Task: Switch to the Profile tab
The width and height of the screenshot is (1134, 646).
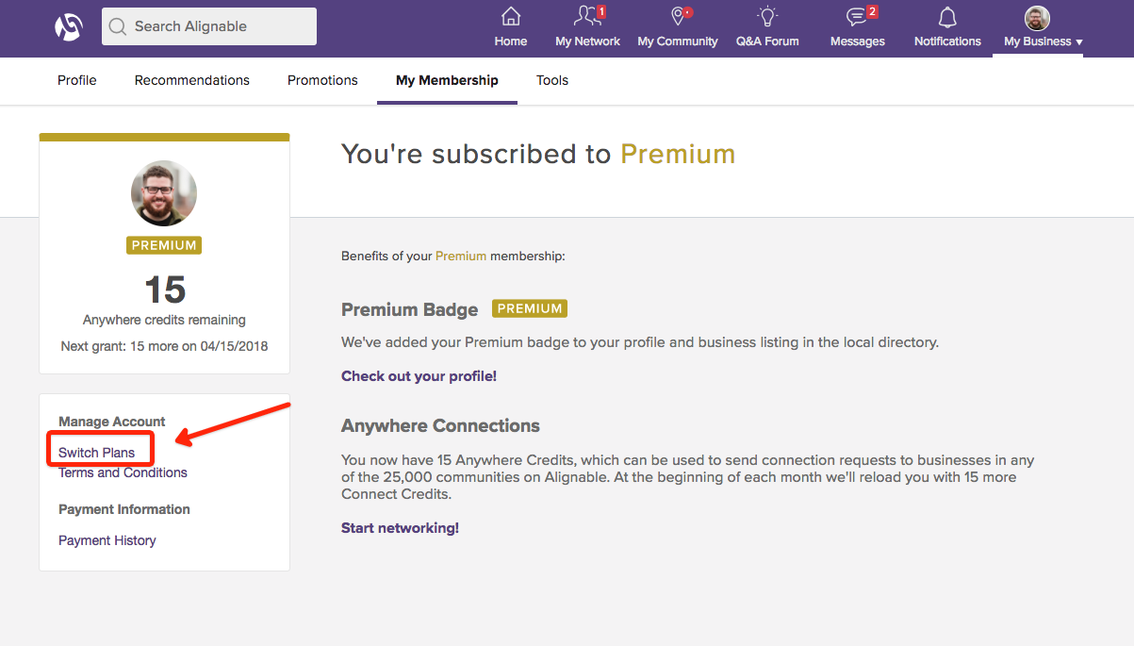Action: (x=77, y=80)
